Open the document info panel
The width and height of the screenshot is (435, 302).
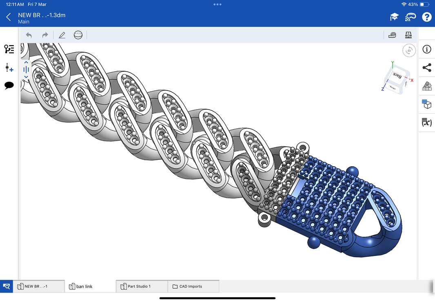coord(426,49)
